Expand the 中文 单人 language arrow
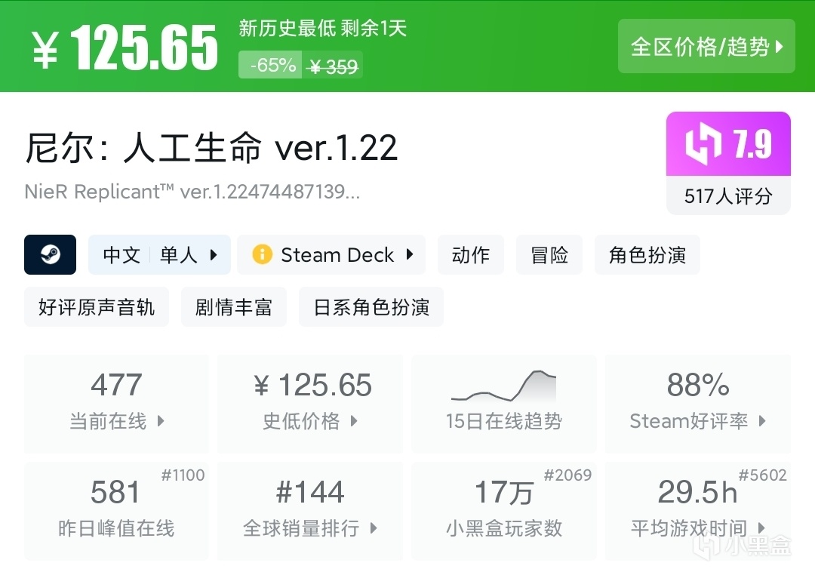 click(214, 255)
